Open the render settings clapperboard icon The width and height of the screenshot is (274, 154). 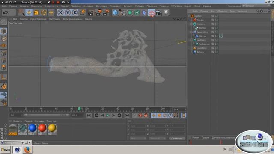[x=106, y=12]
